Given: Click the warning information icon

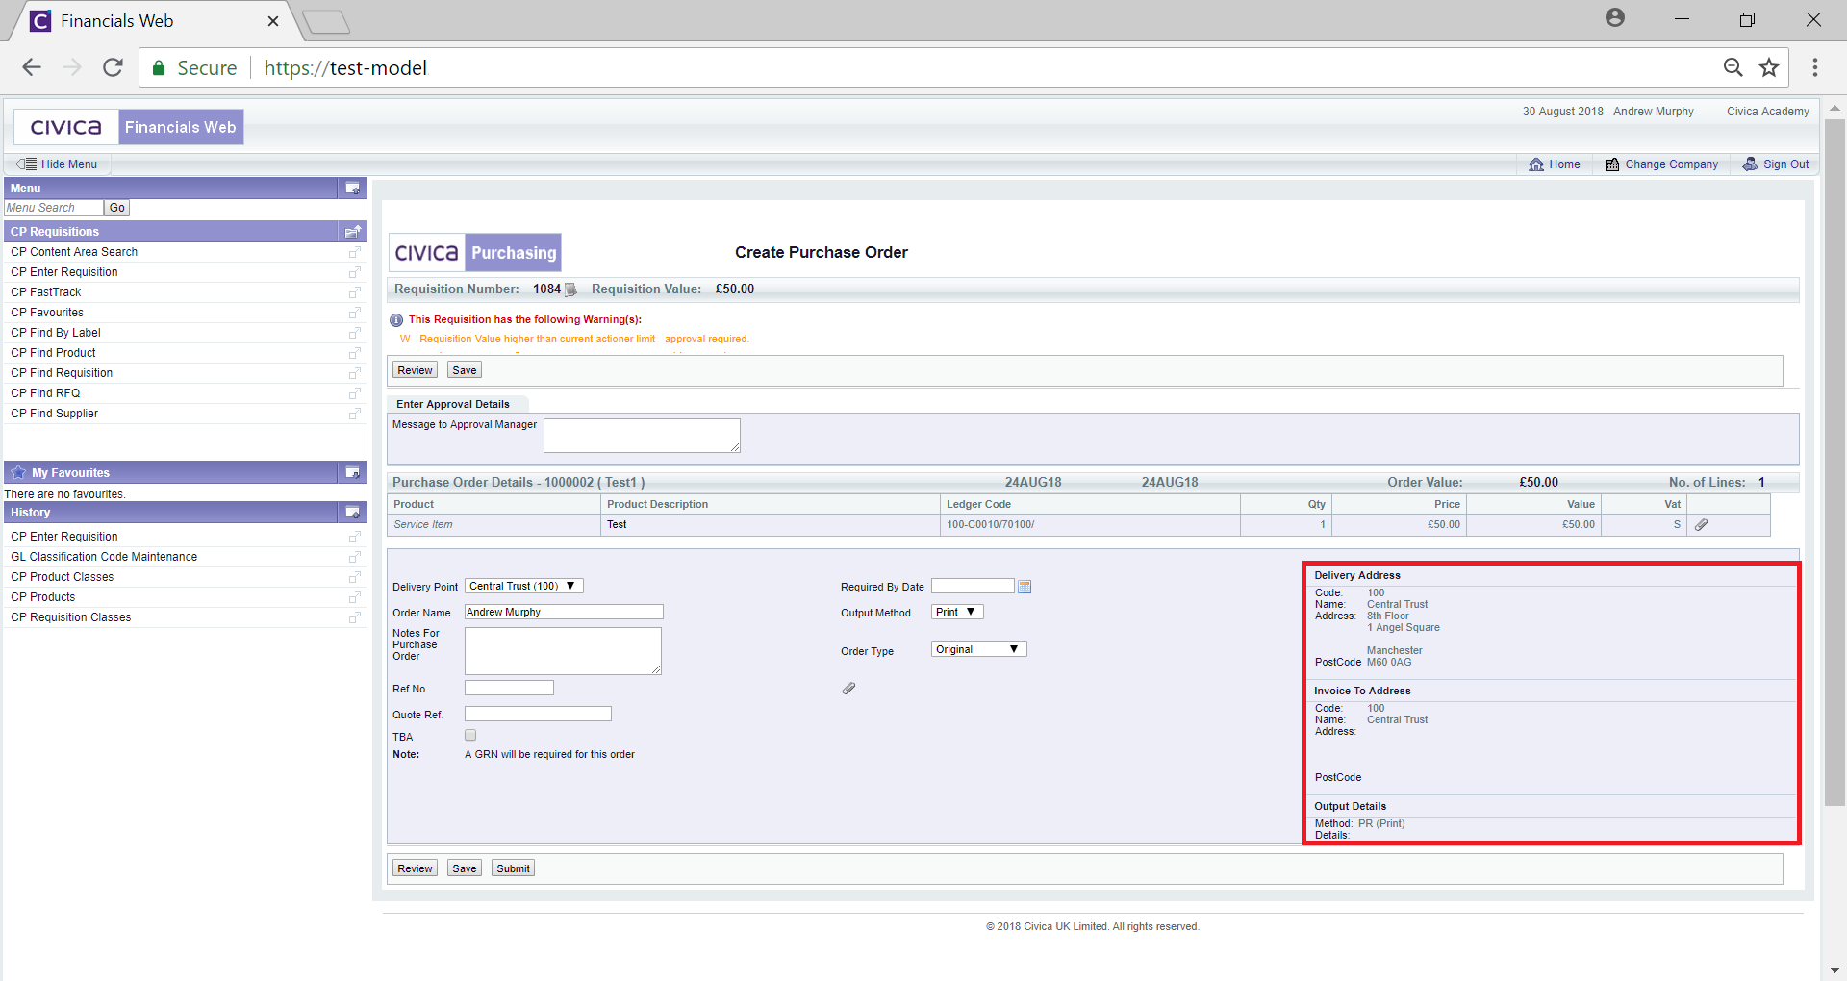Looking at the screenshot, I should (396, 320).
